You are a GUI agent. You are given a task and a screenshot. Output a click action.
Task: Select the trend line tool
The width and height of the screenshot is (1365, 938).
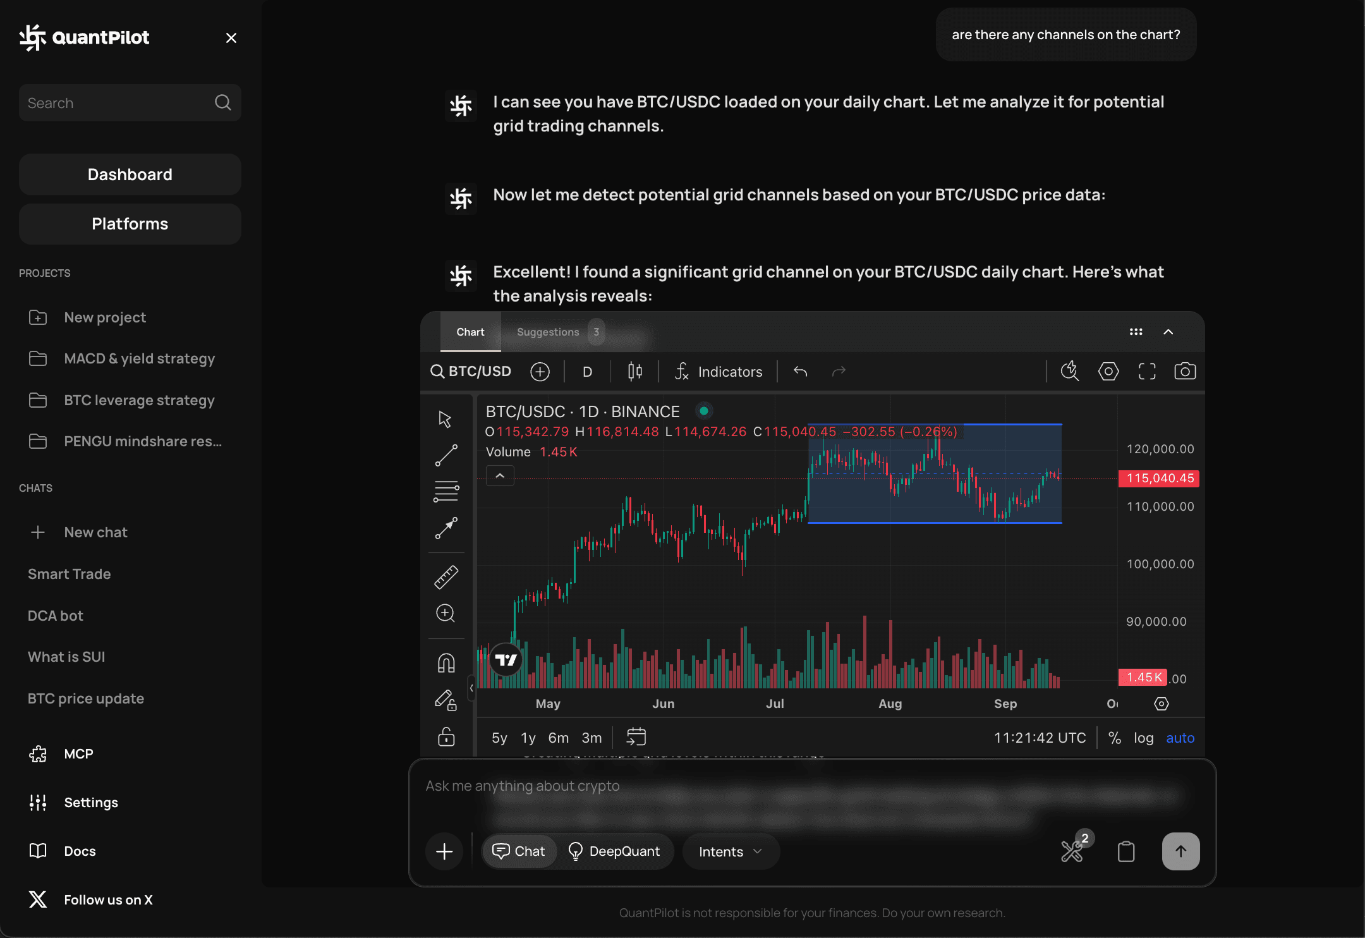click(x=446, y=455)
